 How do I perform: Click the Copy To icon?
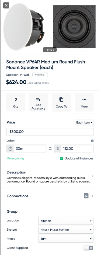(61, 100)
